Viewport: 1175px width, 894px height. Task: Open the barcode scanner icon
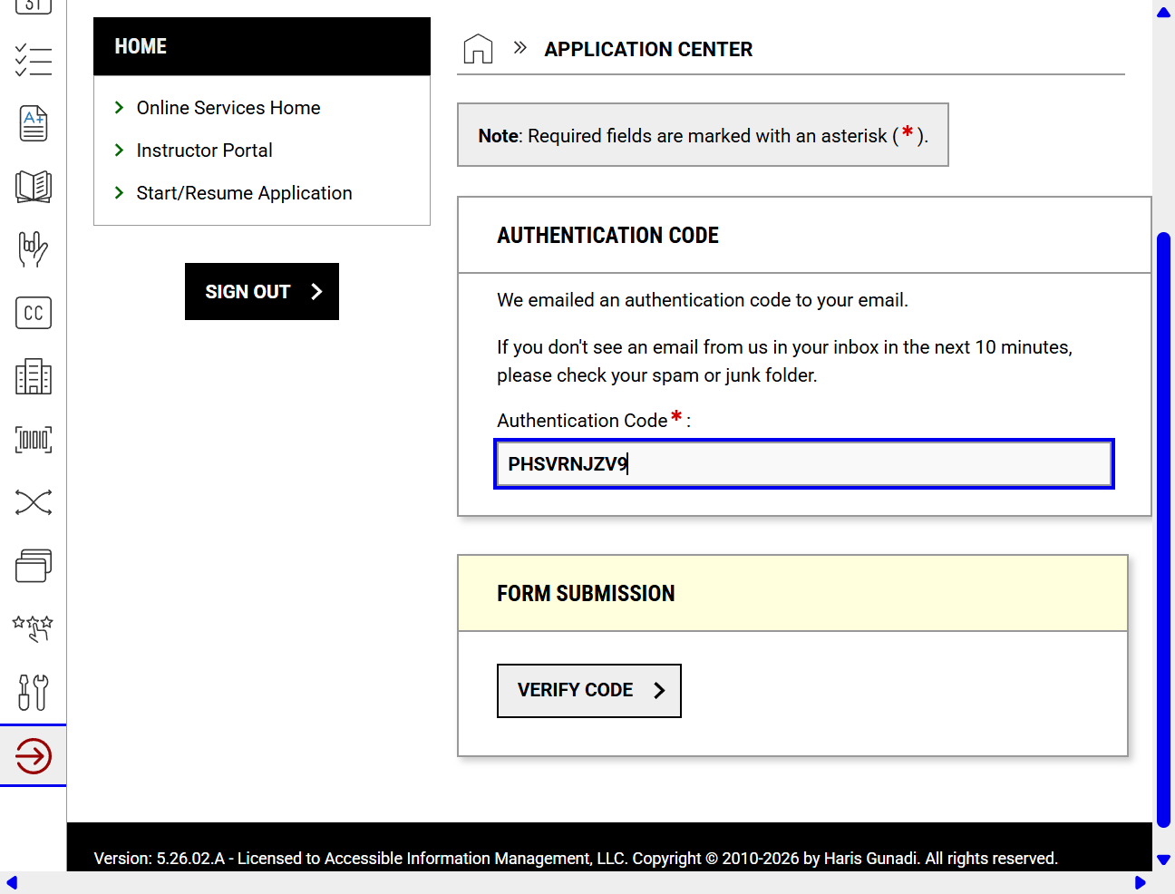point(34,440)
